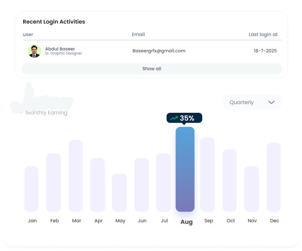Click the May earnings bar
Image resolution: width=302 pixels, height=251 pixels.
pyautogui.click(x=119, y=192)
